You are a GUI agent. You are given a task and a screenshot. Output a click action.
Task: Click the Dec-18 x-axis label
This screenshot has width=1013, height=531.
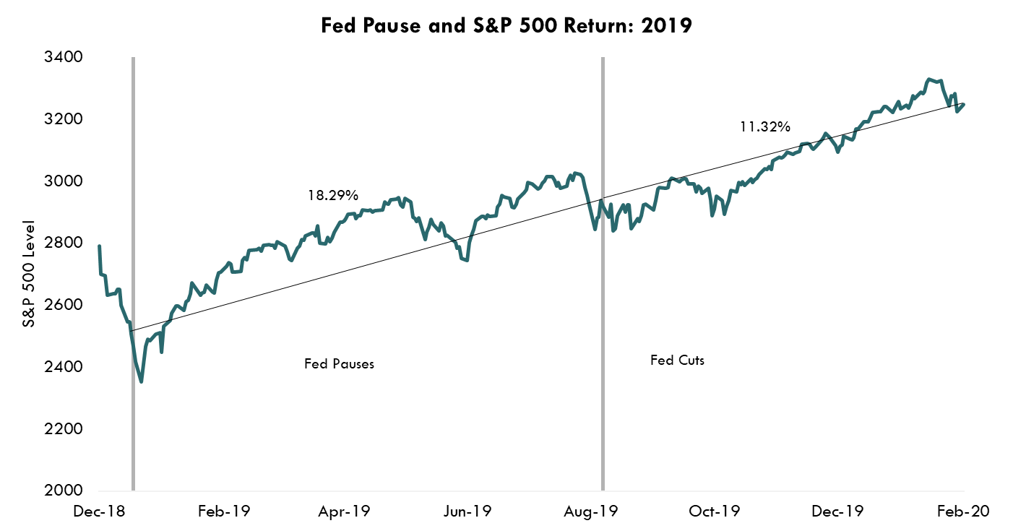coord(100,511)
